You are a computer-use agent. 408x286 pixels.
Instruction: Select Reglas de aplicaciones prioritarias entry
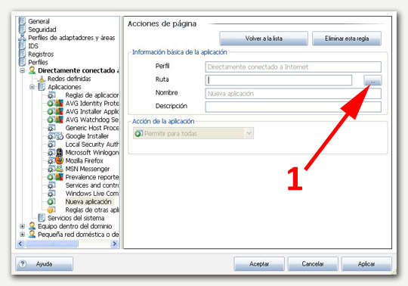92,95
